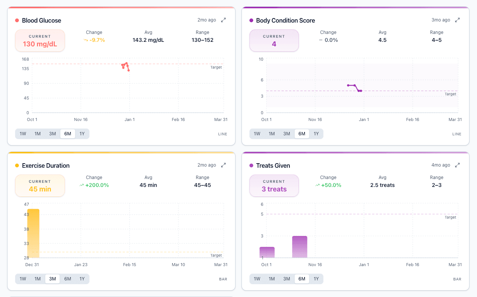This screenshot has width=477, height=297.
Task: Expand the Blood Glucose card to fullscreen
Action: click(223, 20)
